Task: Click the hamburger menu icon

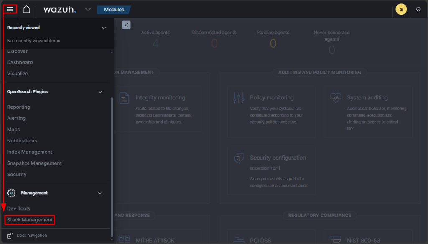Action: tap(10, 9)
